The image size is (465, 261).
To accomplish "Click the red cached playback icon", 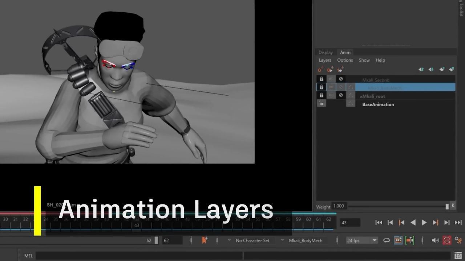I will pos(447,240).
